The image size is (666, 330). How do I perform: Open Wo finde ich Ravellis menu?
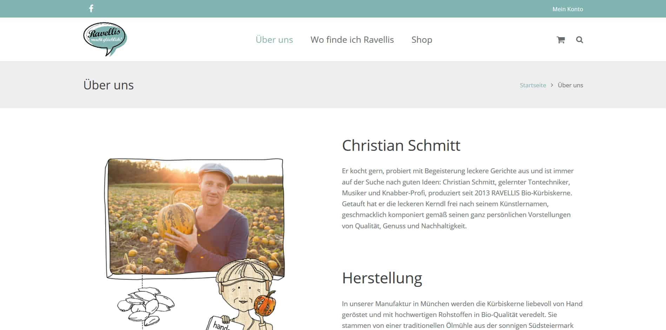point(352,40)
